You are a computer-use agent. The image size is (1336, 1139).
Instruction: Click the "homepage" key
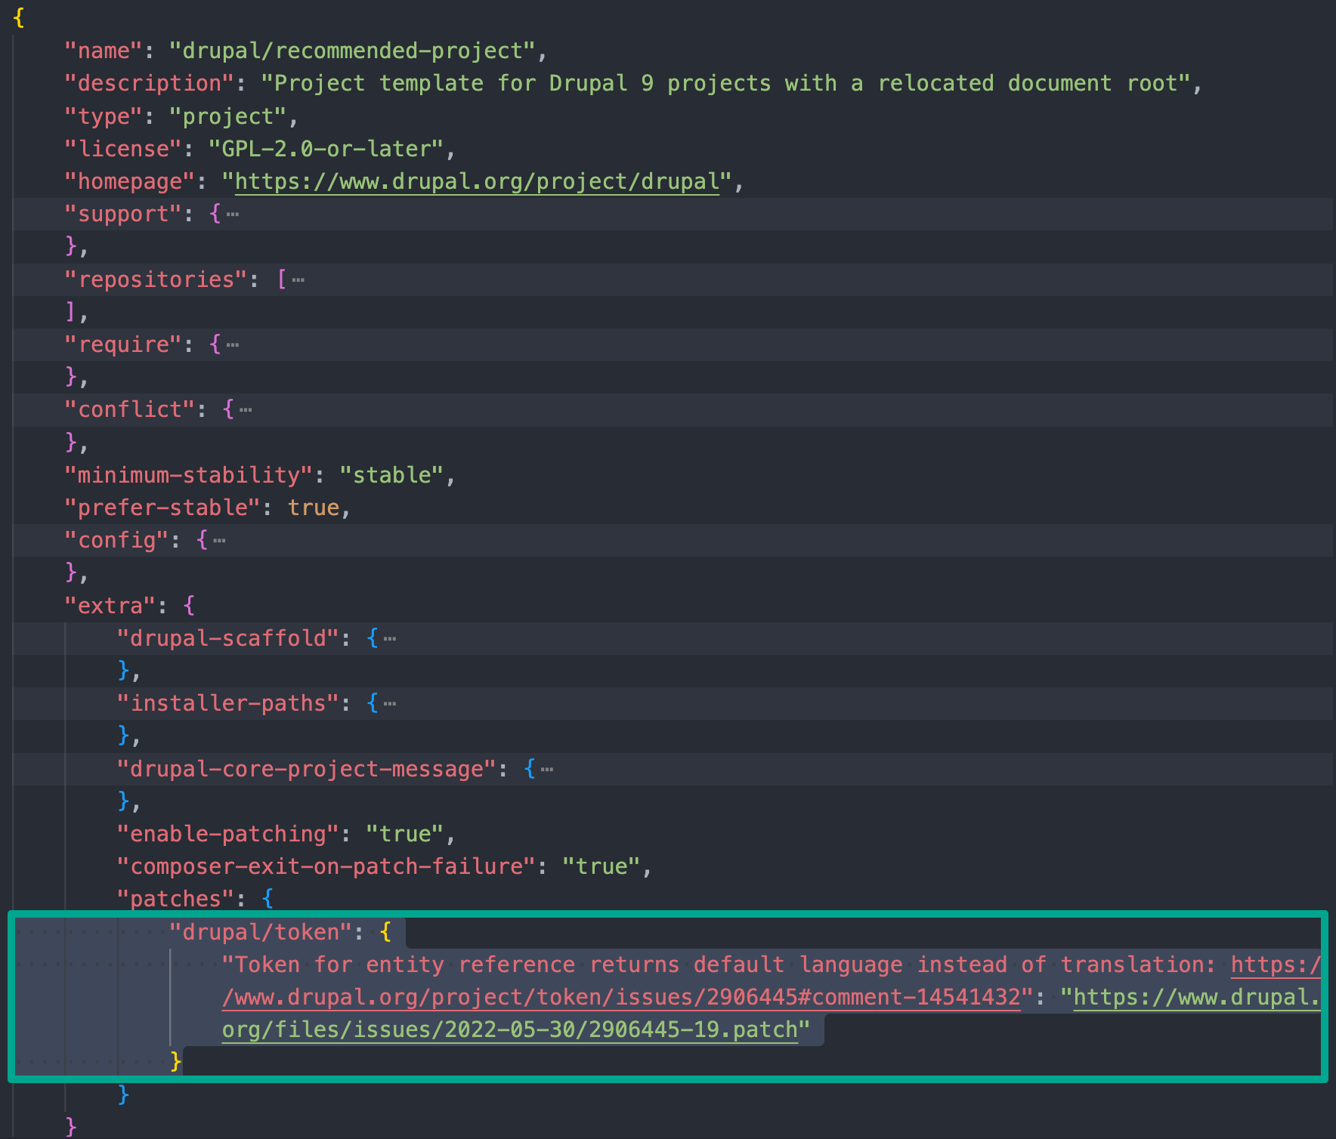click(x=130, y=182)
